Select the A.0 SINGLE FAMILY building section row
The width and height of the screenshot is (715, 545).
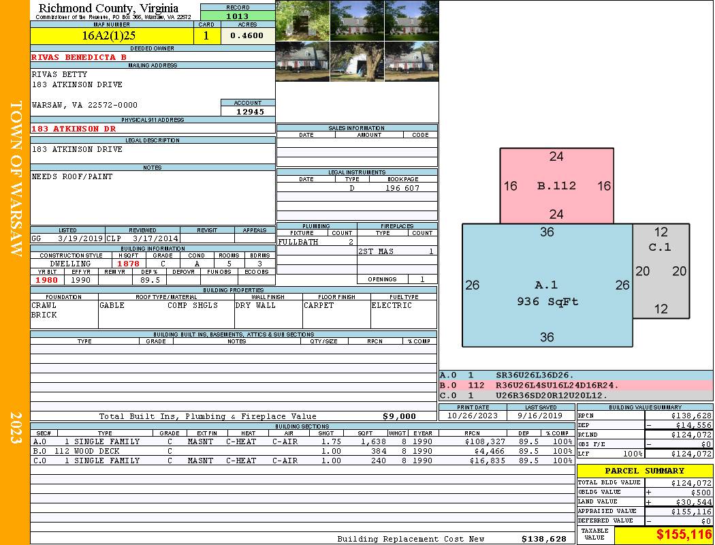[x=302, y=441]
